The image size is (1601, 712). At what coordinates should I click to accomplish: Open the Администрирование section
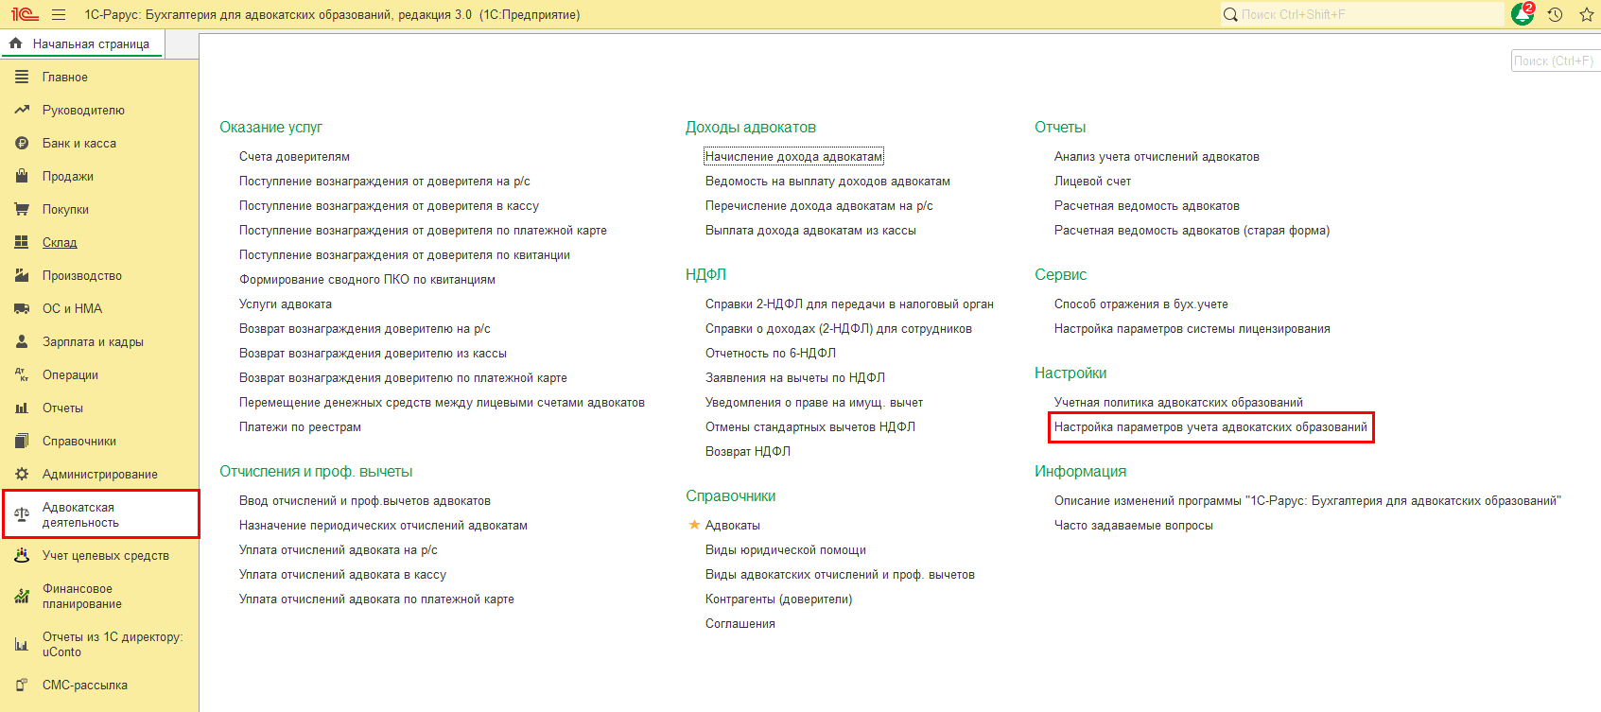[x=100, y=474]
